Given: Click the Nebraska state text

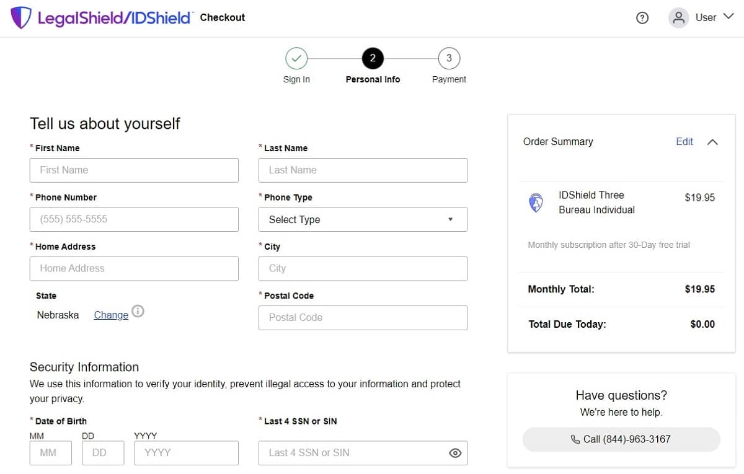Looking at the screenshot, I should coord(58,315).
